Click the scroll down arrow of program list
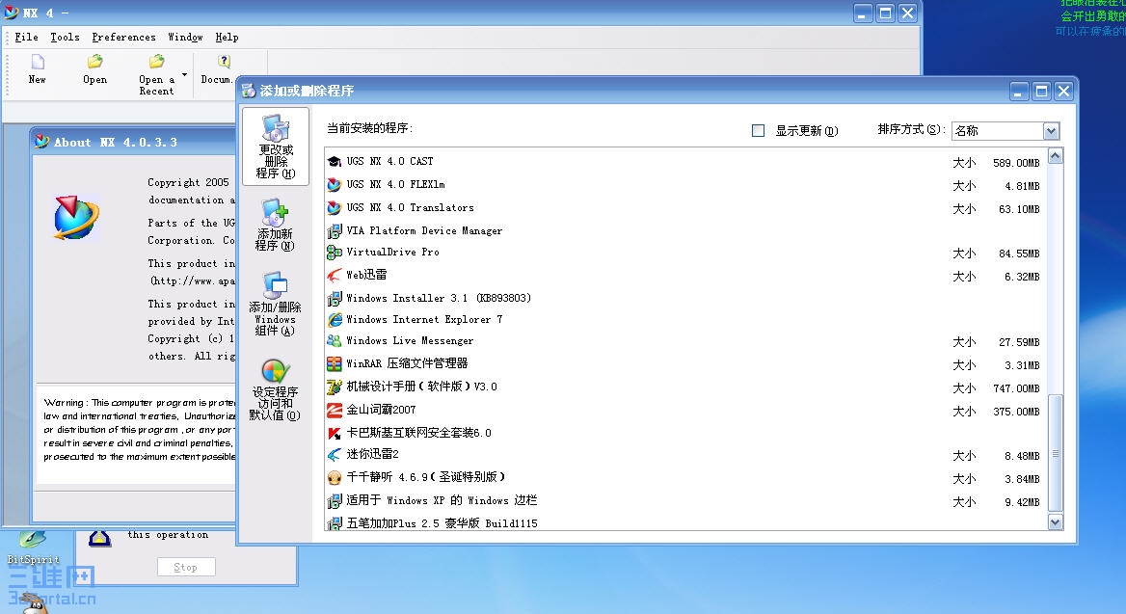This screenshot has height=614, width=1126. coord(1055,522)
